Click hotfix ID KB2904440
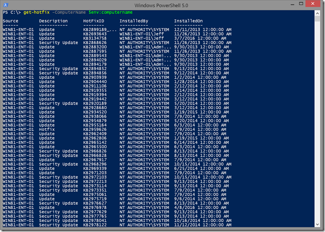325x232 pixels. 95,82
